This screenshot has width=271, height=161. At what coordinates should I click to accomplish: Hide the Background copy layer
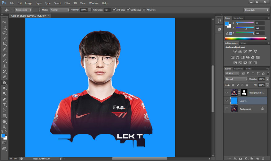(227, 93)
